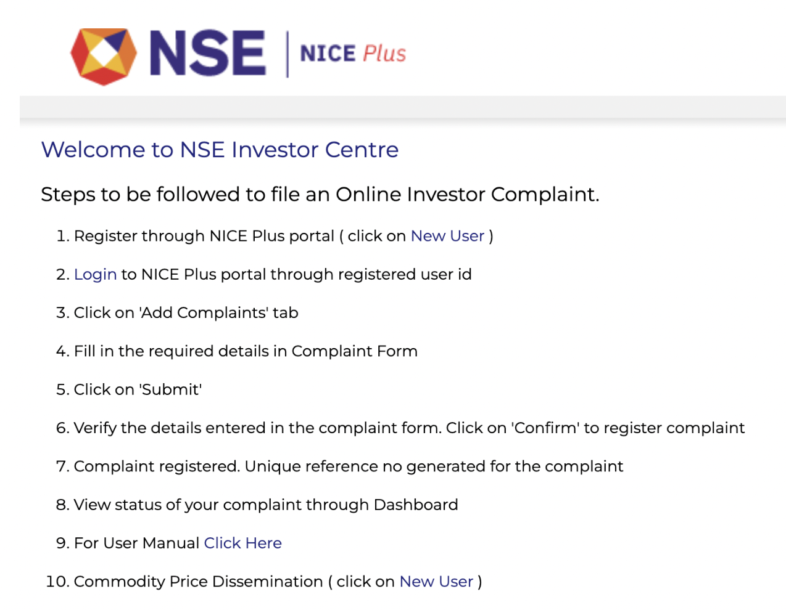This screenshot has height=610, width=786.
Task: Click the NSE wordmark text in header
Action: click(207, 54)
